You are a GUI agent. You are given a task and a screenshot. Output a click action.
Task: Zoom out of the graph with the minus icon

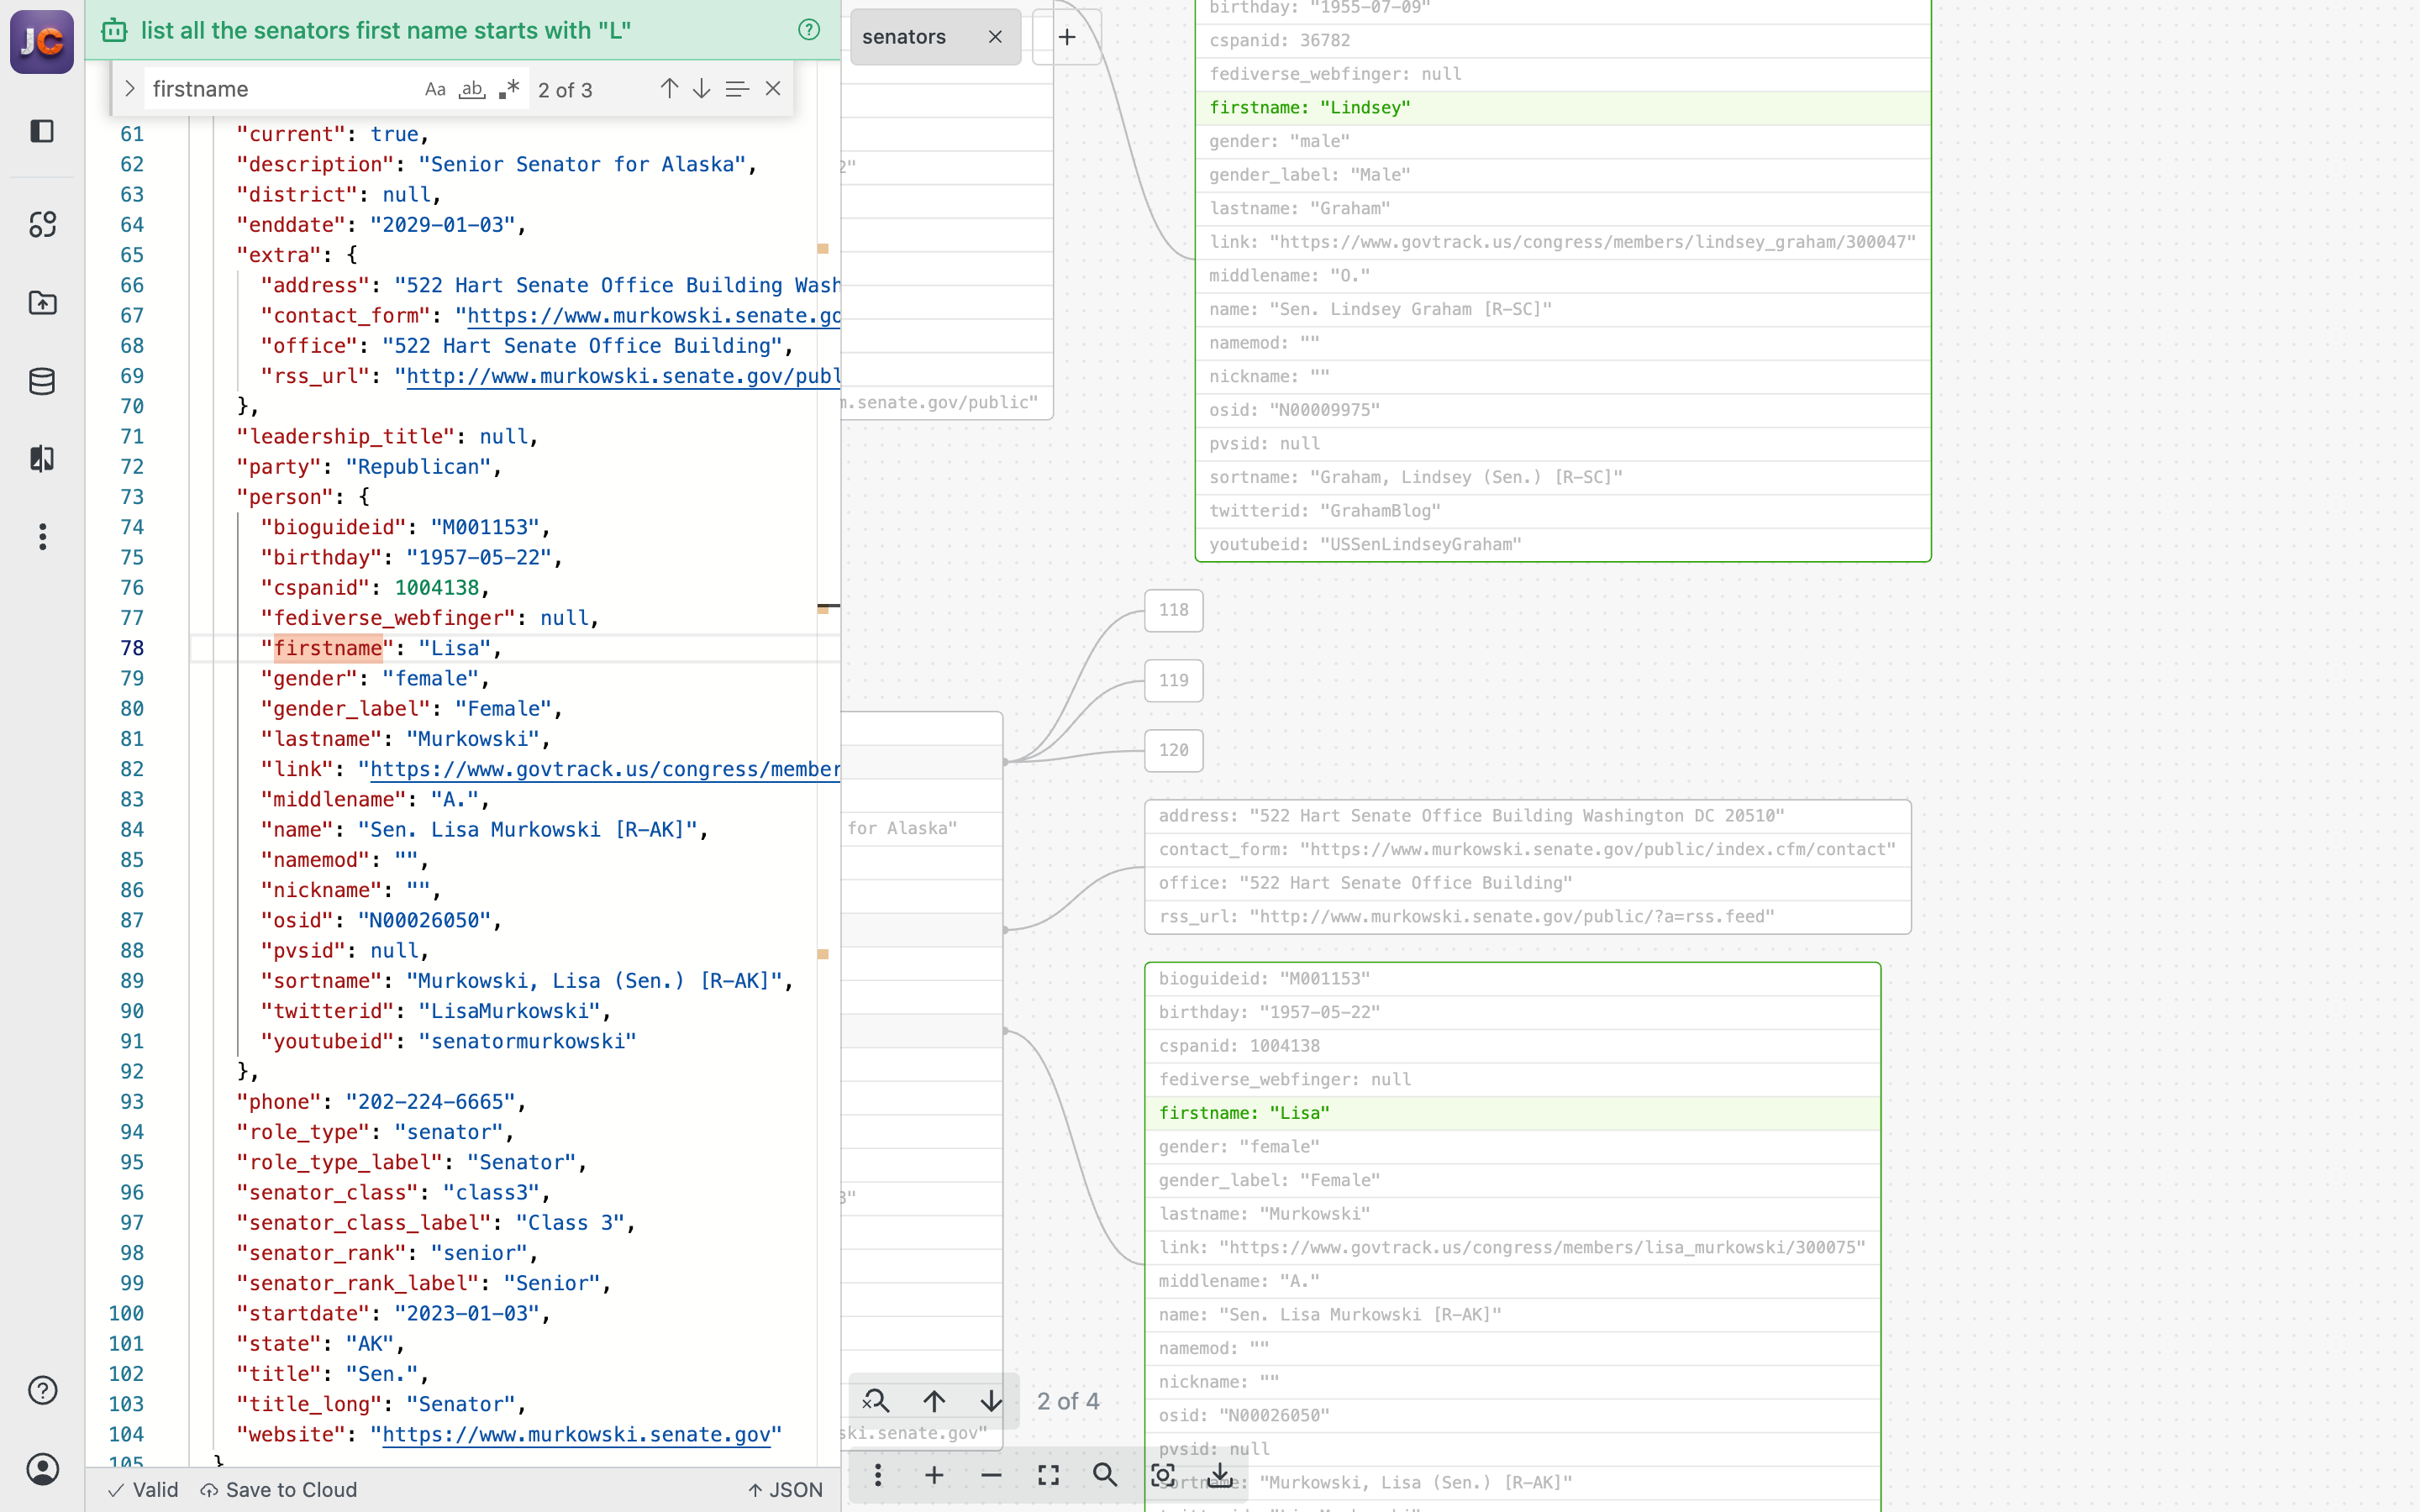click(x=992, y=1475)
